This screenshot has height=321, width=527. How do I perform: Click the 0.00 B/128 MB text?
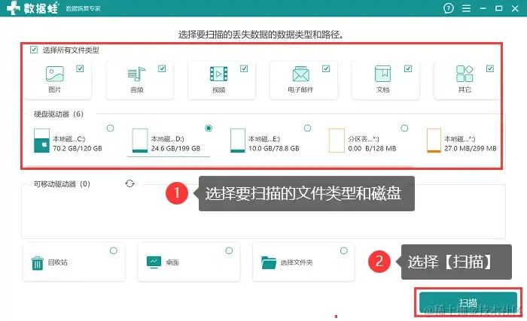click(x=372, y=148)
